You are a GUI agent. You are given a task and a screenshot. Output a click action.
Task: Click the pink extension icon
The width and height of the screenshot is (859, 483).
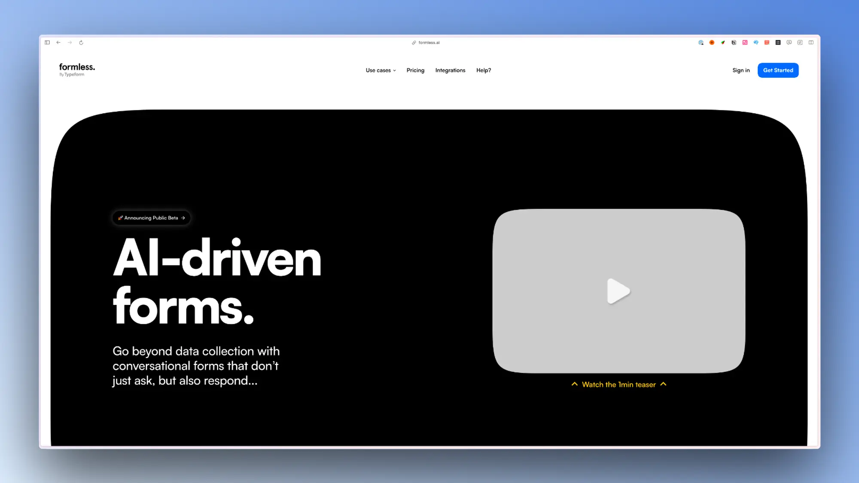745,42
